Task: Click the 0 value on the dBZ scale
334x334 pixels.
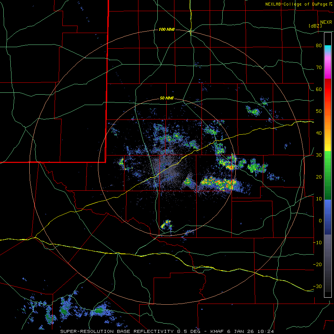Action: (x=320, y=221)
